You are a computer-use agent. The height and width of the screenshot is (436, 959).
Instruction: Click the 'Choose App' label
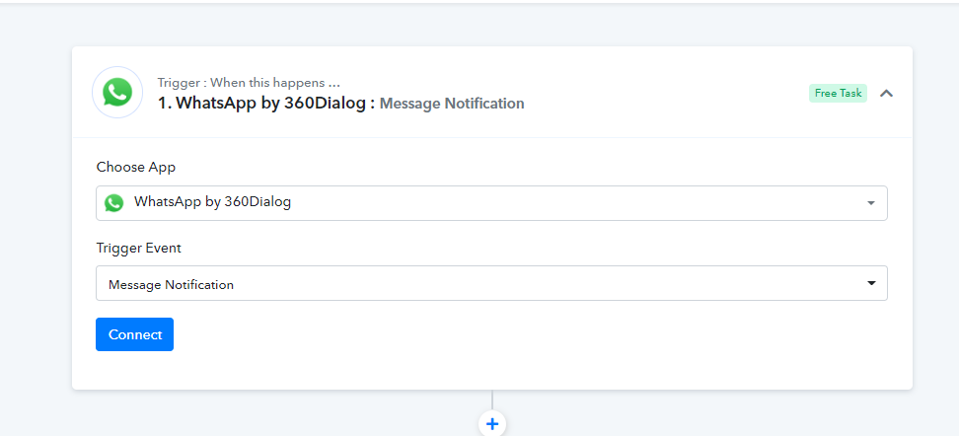(x=136, y=167)
